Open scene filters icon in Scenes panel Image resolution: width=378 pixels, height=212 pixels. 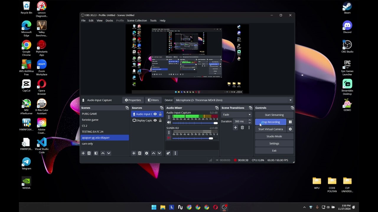coord(96,153)
